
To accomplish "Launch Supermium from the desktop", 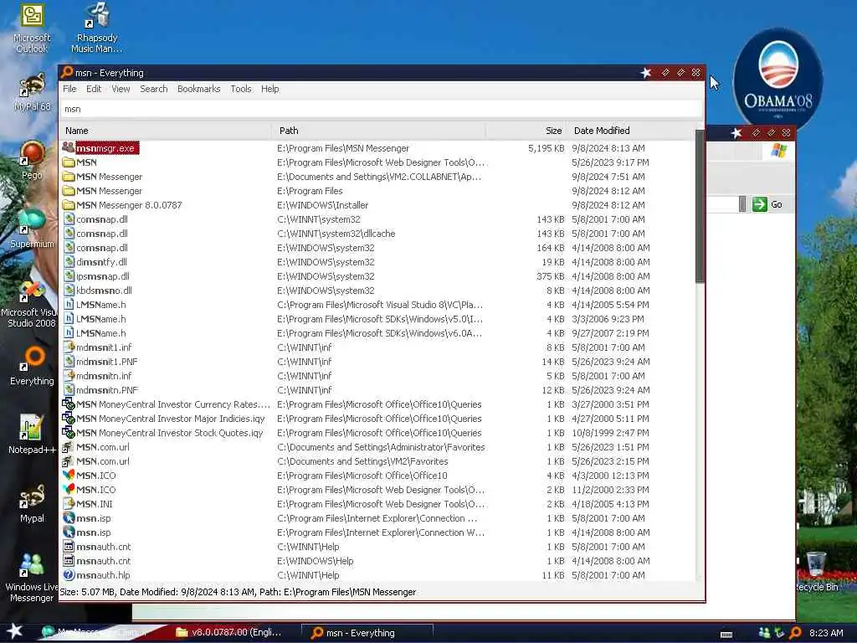I will point(32,229).
